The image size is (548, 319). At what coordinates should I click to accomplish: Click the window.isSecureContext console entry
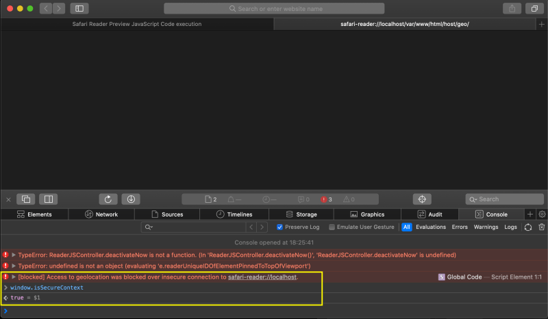(47, 288)
